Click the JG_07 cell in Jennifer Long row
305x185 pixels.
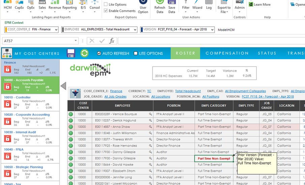[267, 177]
